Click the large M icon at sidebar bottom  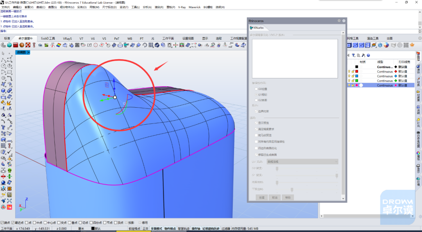9,207
